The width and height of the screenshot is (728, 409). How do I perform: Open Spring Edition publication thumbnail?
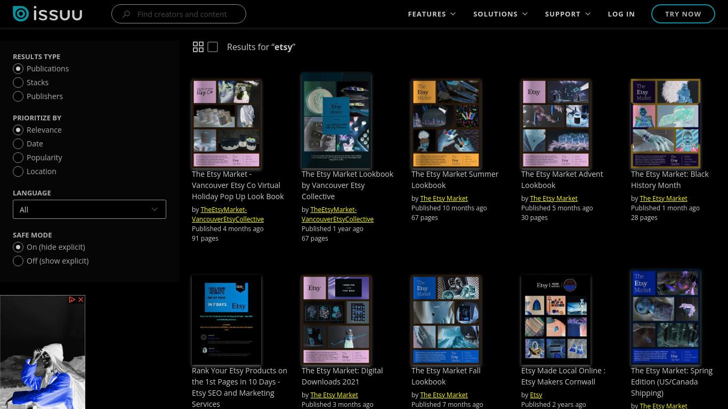pos(666,317)
